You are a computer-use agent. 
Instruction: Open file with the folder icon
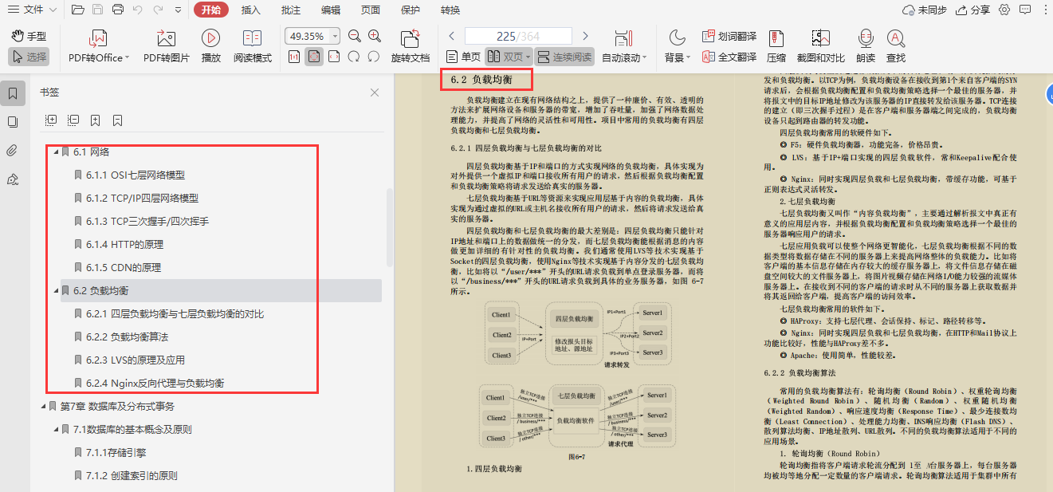click(x=77, y=10)
